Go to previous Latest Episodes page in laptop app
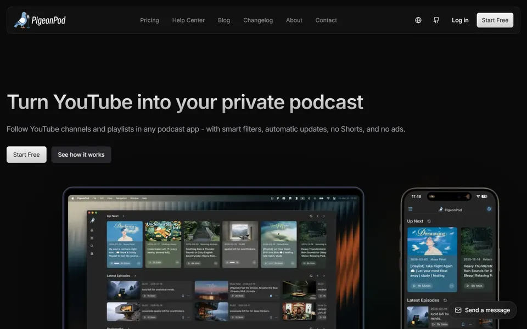The image size is (527, 329). click(318, 276)
